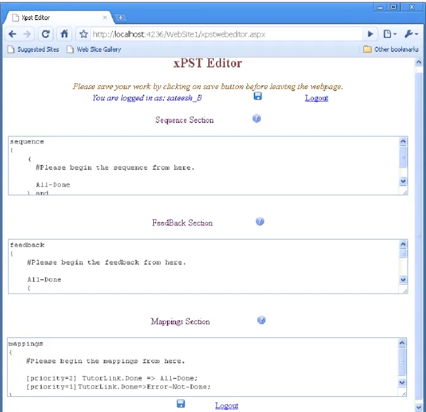Open a new tab with plus button
Screen dimensions: 426x412
point(121,18)
